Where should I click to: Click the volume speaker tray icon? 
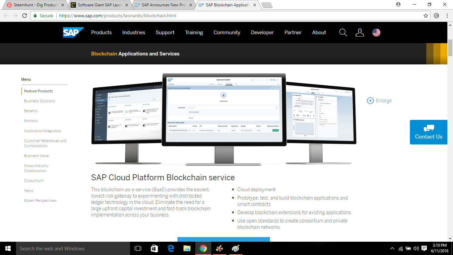click(416, 248)
